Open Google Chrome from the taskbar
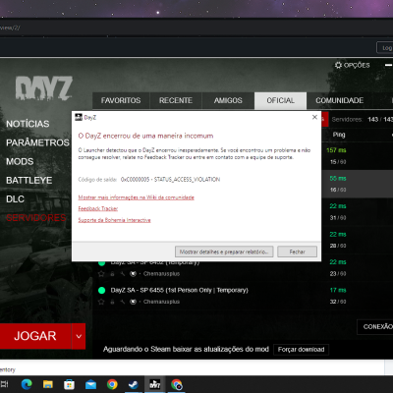 pyautogui.click(x=112, y=384)
